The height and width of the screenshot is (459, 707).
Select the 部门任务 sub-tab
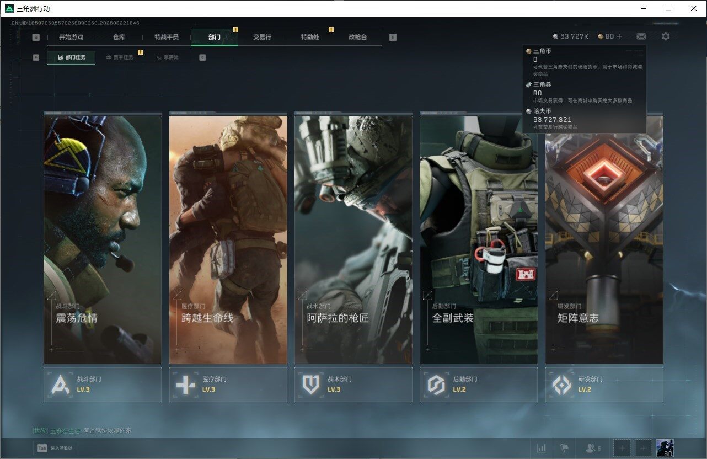coord(72,57)
